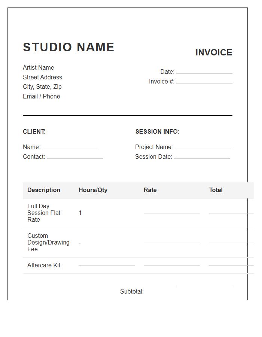Click the Email / Phone line

pos(42,96)
